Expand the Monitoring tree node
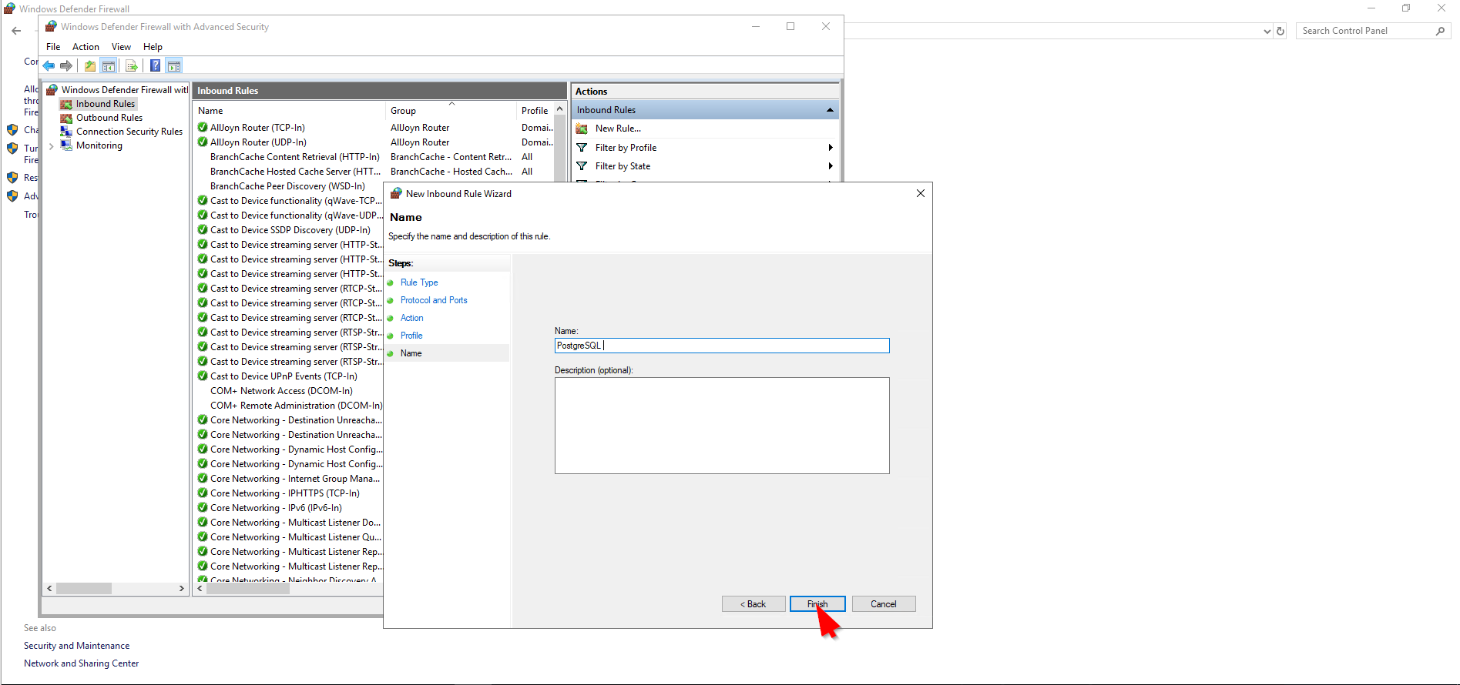Screen dimensions: 1460x685 pos(51,145)
